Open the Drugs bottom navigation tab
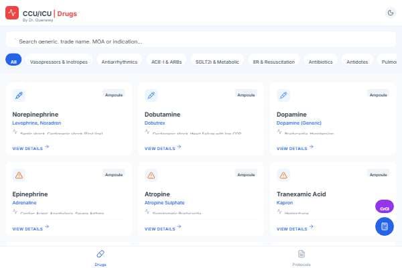 click(100, 257)
